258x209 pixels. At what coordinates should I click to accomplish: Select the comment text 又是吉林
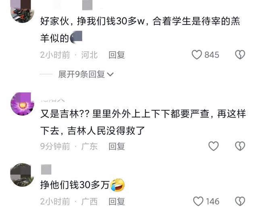pos(60,114)
